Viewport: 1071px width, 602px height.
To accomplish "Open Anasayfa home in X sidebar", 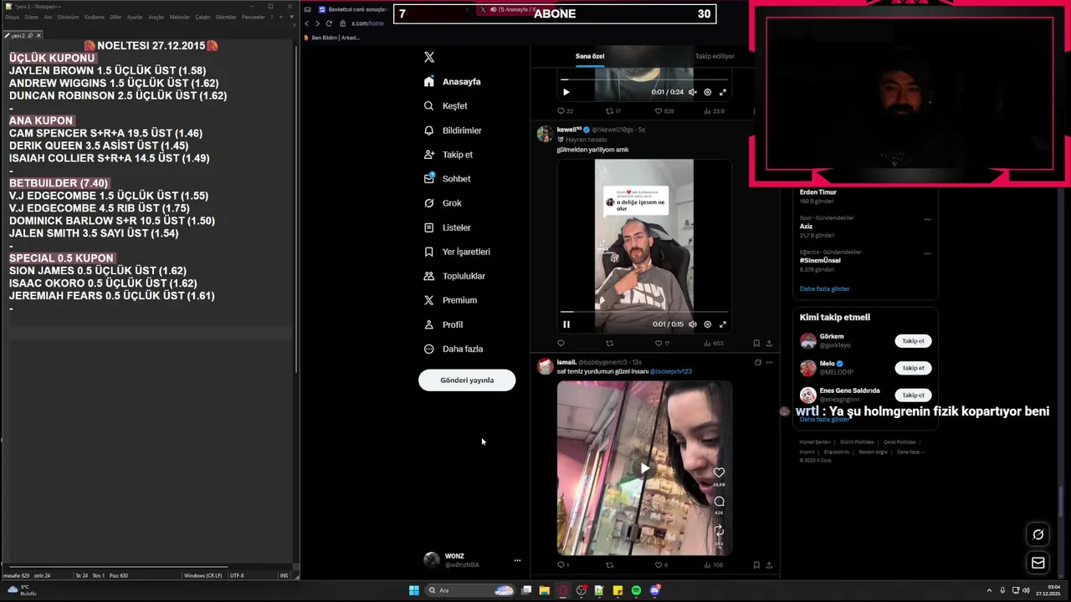I will pyautogui.click(x=452, y=82).
